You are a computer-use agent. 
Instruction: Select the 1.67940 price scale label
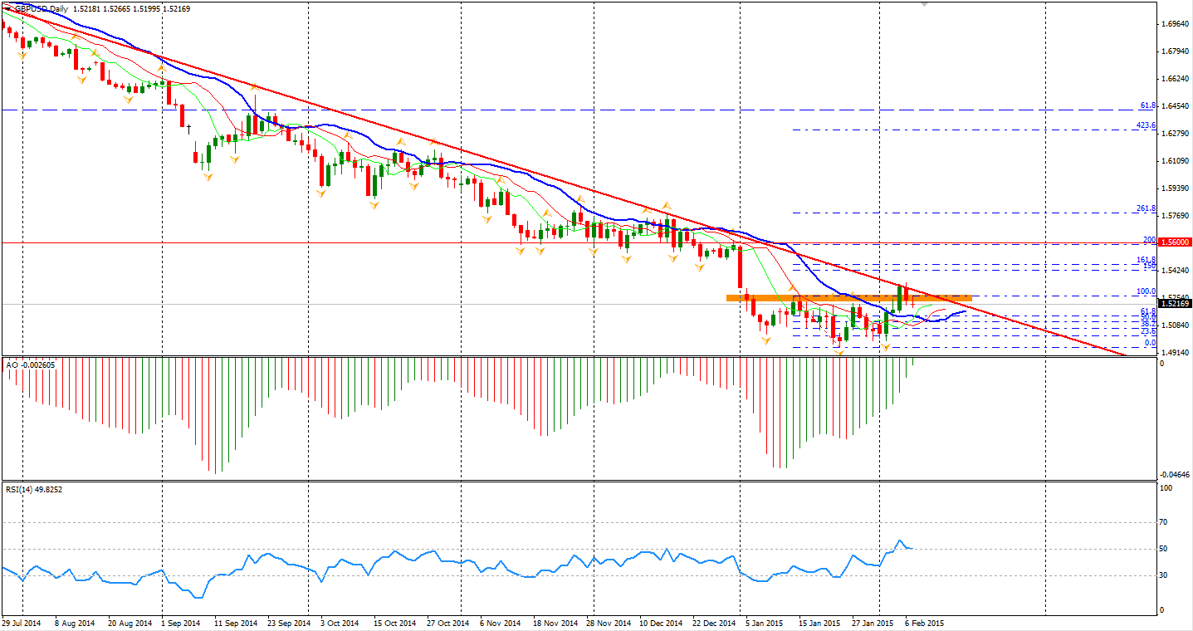click(1174, 51)
